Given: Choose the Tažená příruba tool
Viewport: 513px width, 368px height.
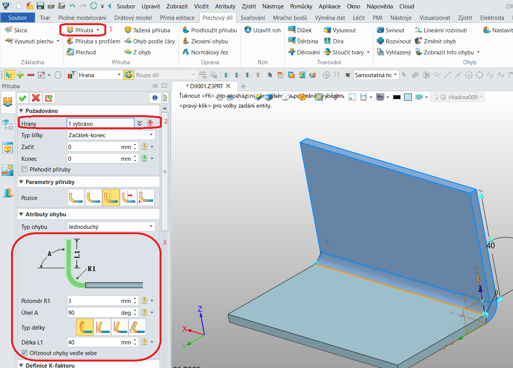Looking at the screenshot, I should 147,30.
